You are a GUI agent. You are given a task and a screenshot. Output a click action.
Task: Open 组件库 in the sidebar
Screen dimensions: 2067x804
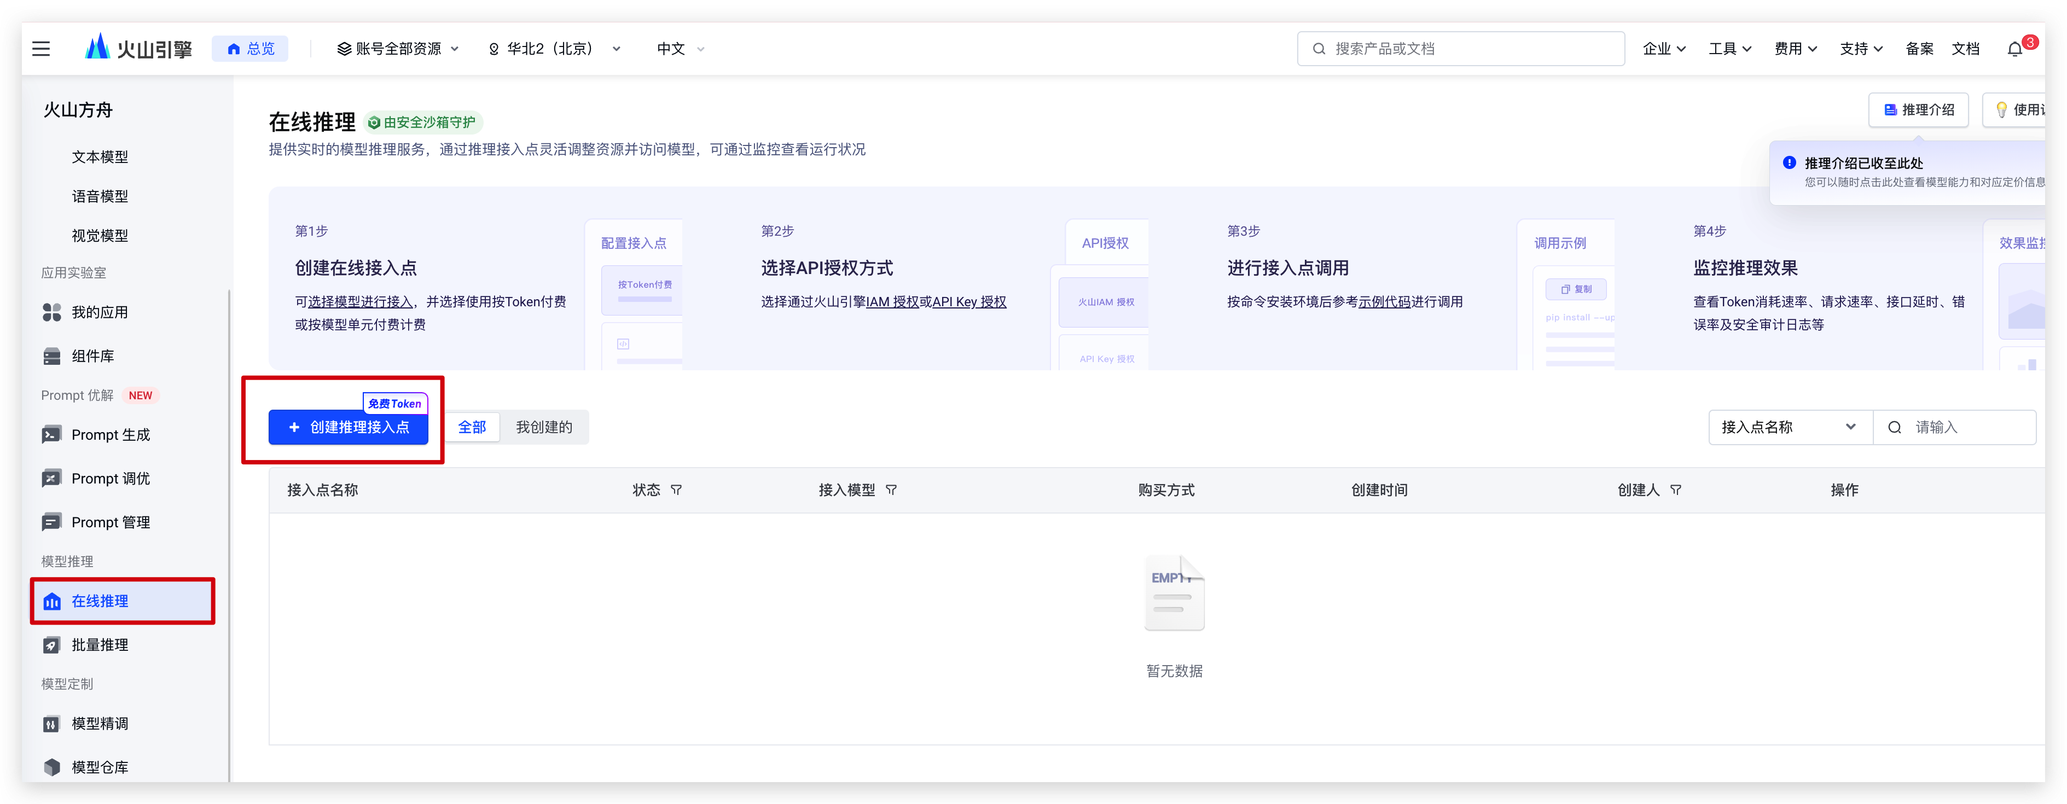92,356
